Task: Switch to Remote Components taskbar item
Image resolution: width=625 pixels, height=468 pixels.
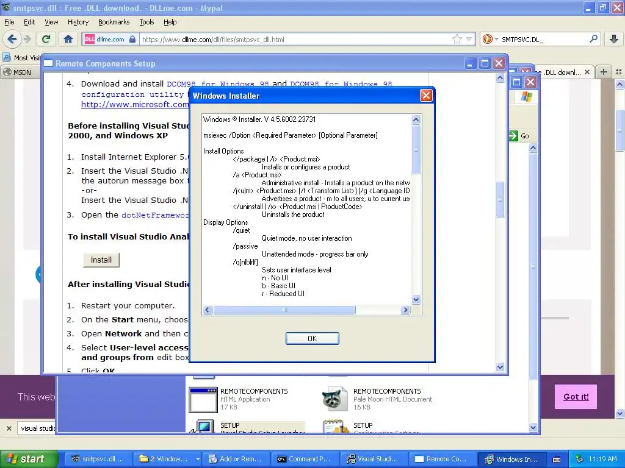Action: pos(443,459)
